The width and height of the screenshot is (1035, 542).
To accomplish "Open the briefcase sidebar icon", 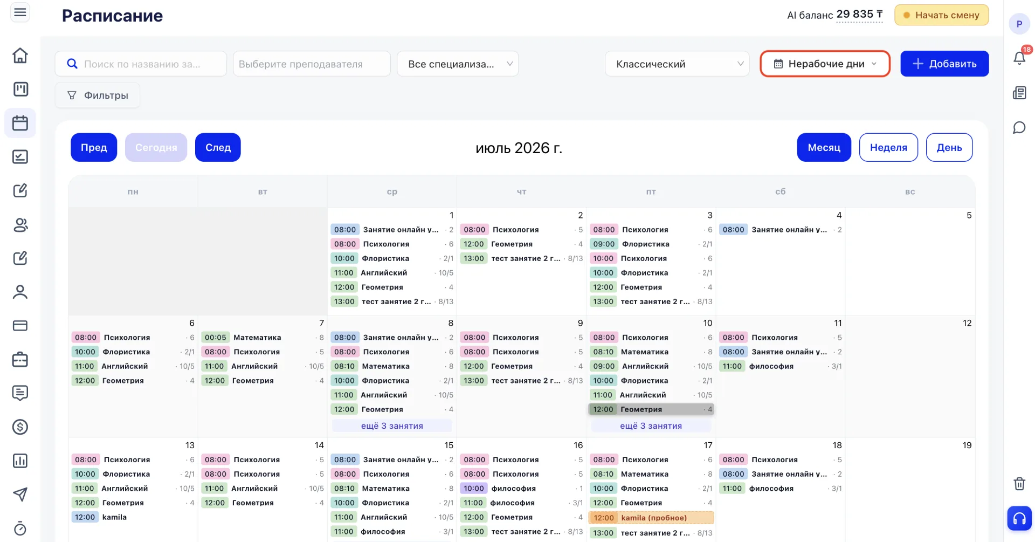I will pyautogui.click(x=20, y=359).
